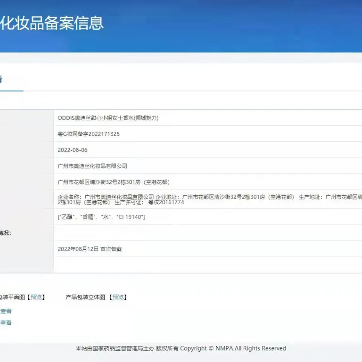Select company name 广州市奥迪丝化妆品有限公司
This screenshot has height=362, width=362.
tap(92, 166)
